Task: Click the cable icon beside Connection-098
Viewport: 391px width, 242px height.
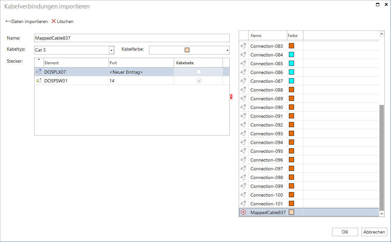Action: pyautogui.click(x=243, y=177)
